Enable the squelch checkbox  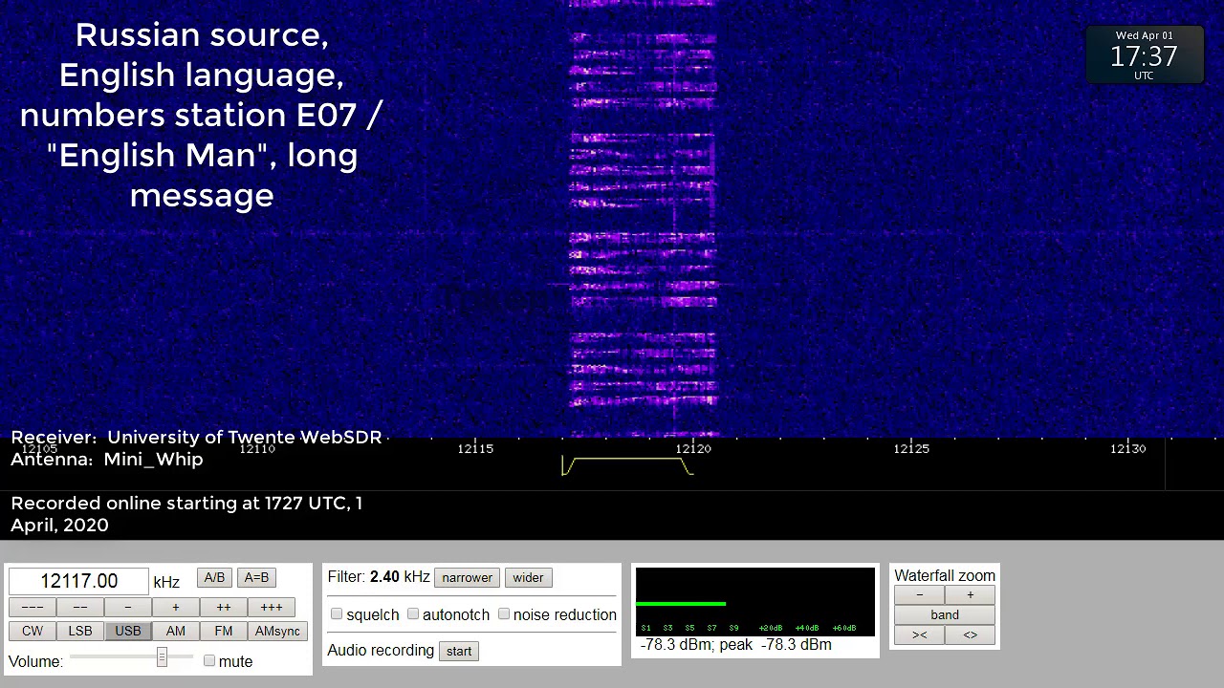tap(337, 613)
